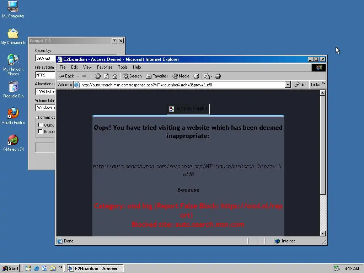
Task: Expand the Forward history dropdown arrow
Action: (x=91, y=76)
